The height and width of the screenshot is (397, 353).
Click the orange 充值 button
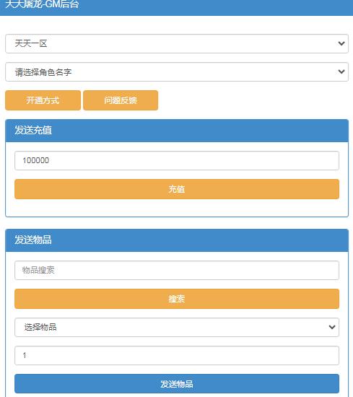coord(177,189)
